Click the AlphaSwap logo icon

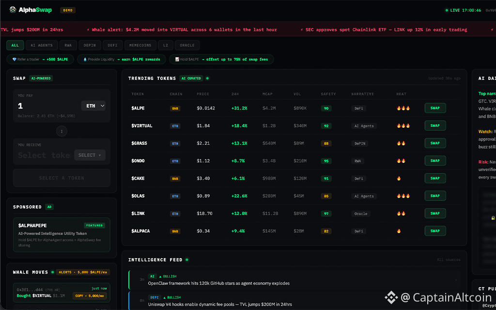(x=13, y=10)
